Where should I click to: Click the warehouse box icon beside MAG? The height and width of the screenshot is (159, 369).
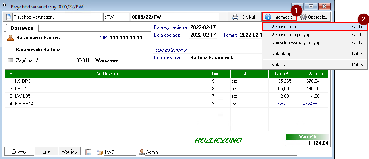pyautogui.click(x=99, y=152)
